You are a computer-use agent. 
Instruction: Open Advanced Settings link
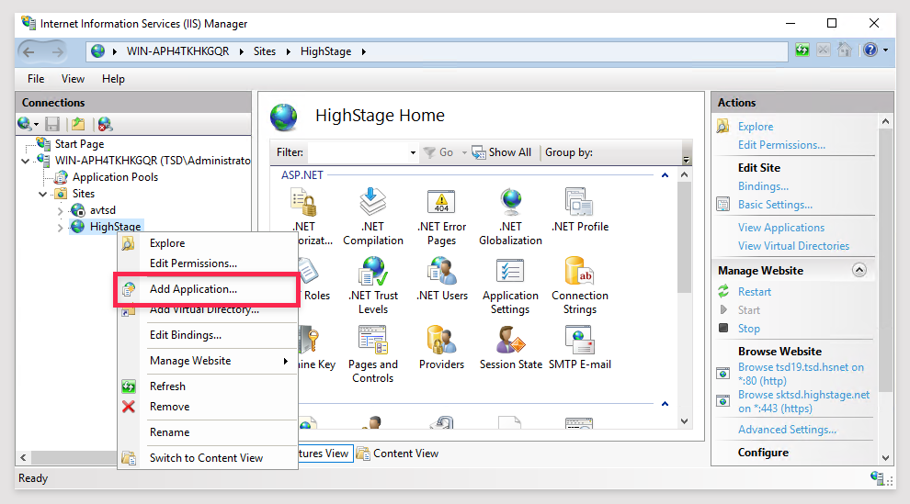tap(787, 430)
